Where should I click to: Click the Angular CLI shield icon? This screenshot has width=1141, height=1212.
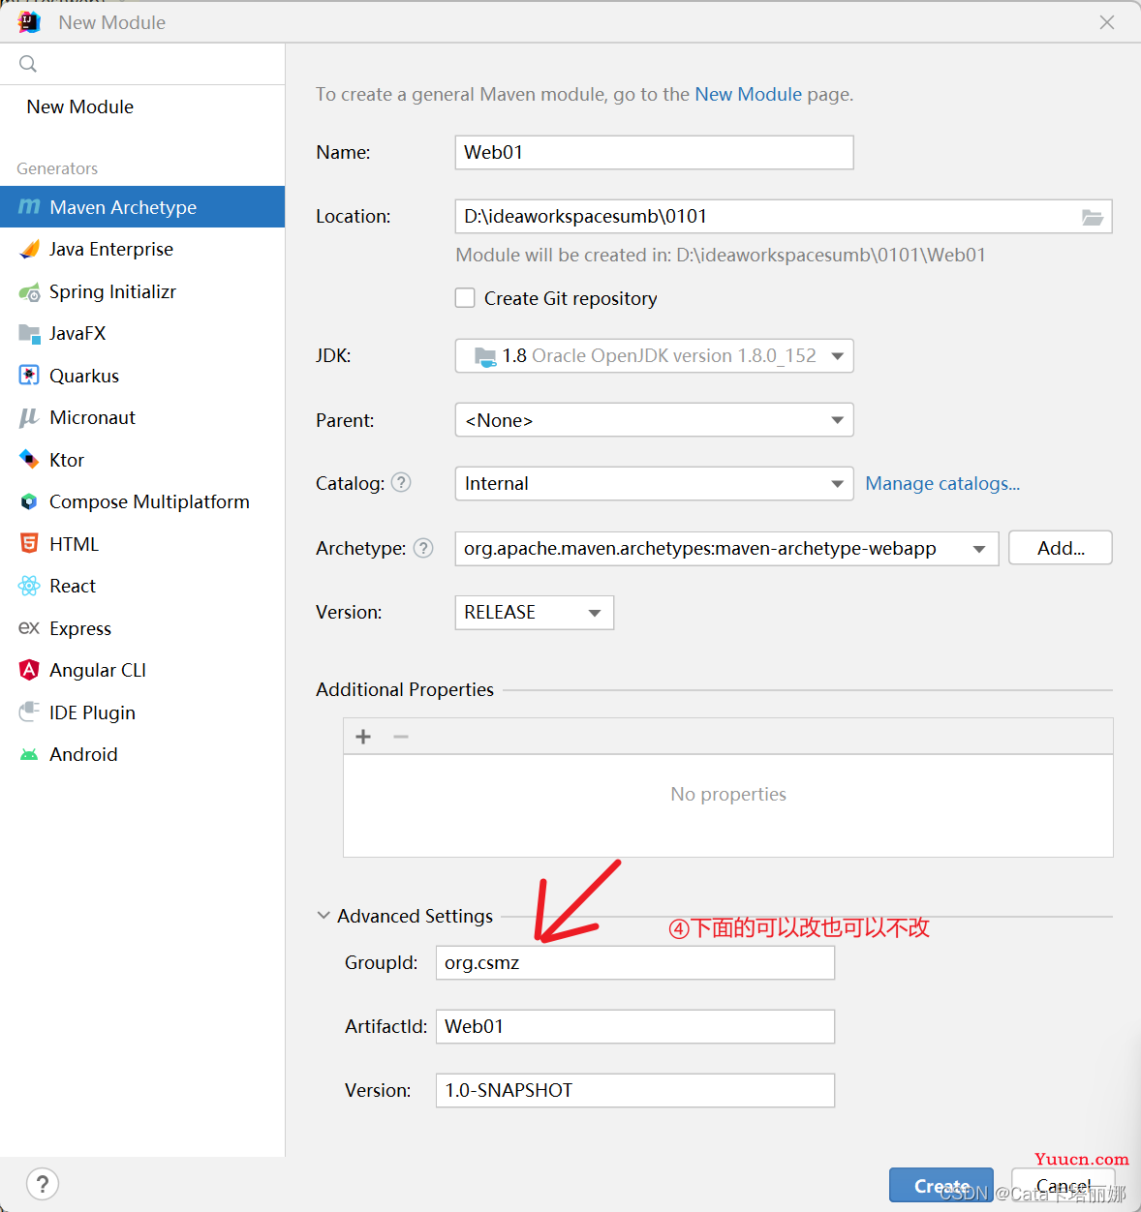(x=29, y=670)
